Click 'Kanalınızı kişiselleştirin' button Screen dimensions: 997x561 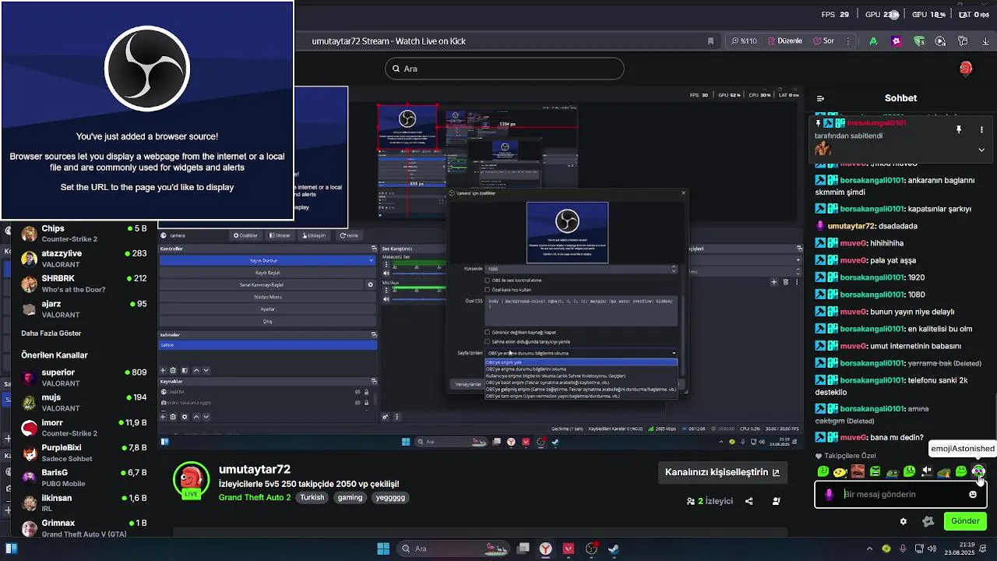(722, 472)
